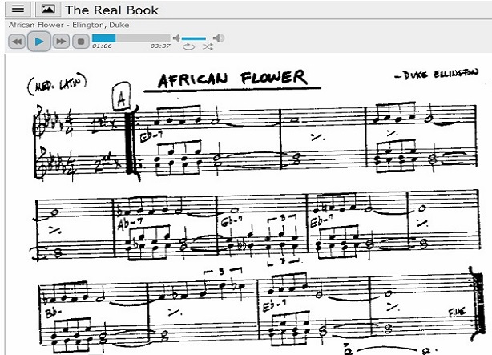Open the hamburger menu
This screenshot has height=355, width=492.
point(18,10)
